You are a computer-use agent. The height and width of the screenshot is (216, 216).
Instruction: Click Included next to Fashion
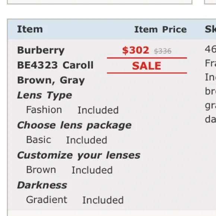pyautogui.click(x=98, y=110)
